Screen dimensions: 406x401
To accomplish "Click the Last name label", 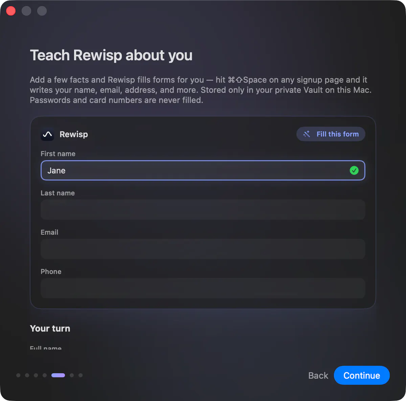I will tap(58, 193).
